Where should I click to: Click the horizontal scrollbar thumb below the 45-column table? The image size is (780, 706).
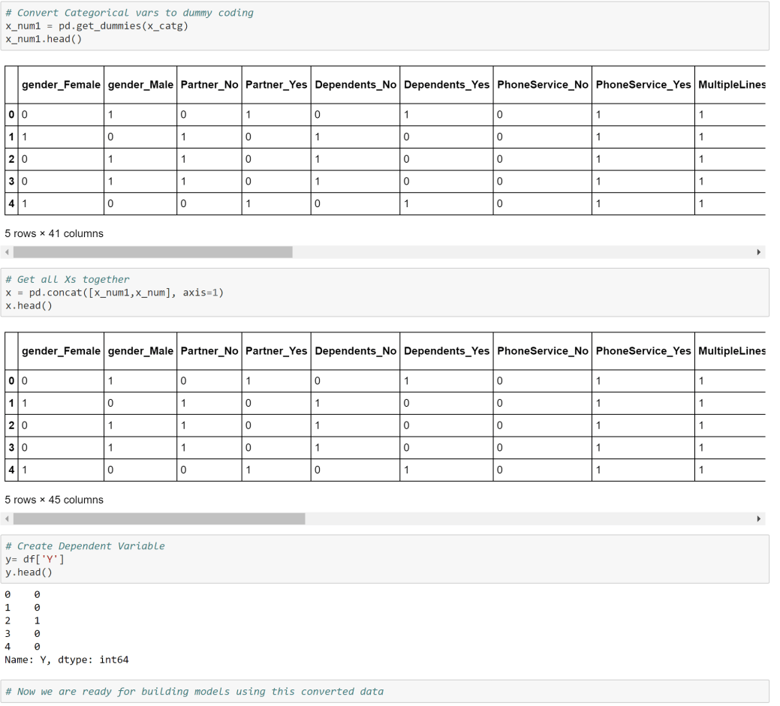[159, 518]
